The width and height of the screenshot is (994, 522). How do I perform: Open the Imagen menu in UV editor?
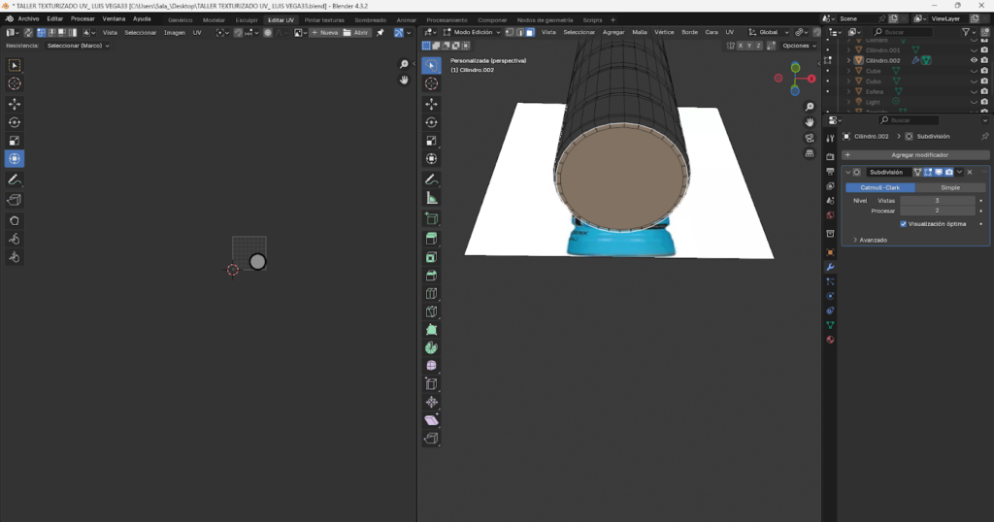click(175, 32)
